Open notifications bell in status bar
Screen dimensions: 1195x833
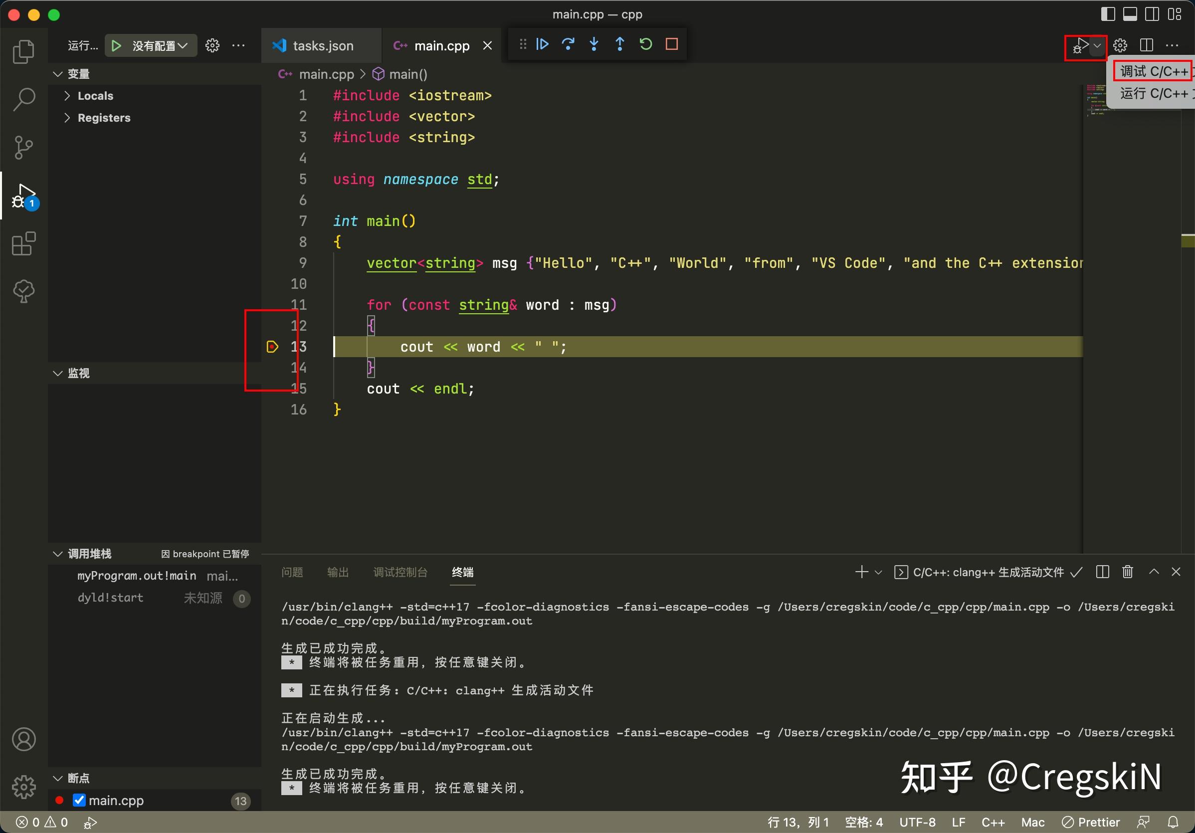tap(1173, 822)
